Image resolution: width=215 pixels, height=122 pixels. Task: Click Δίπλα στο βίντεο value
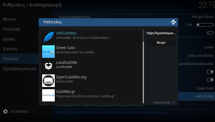[200, 56]
